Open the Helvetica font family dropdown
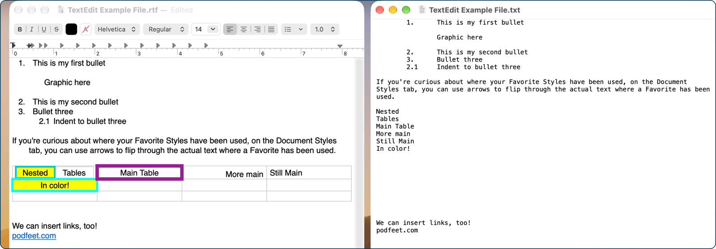 (x=117, y=29)
